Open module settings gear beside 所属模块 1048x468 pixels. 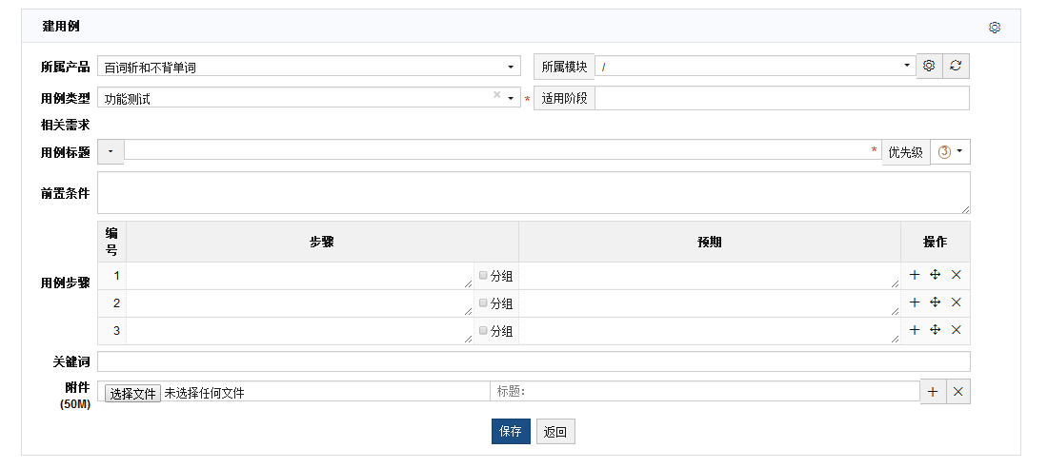pyautogui.click(x=929, y=67)
